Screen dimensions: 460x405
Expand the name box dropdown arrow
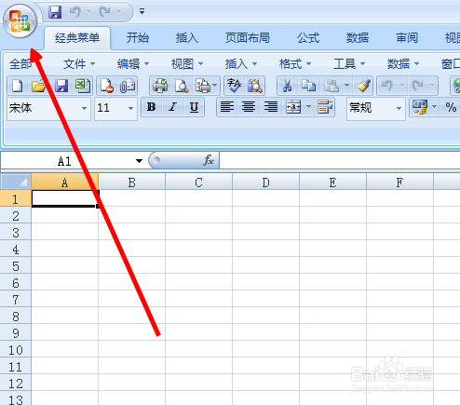point(139,161)
